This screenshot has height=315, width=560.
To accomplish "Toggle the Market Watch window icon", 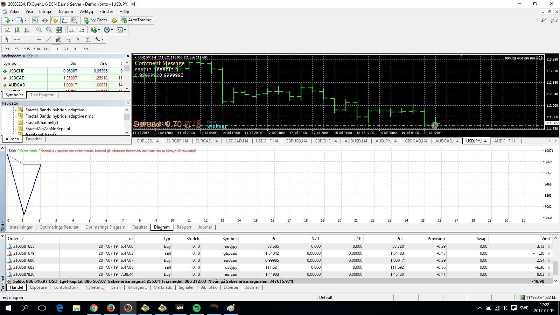I will [x=35, y=20].
